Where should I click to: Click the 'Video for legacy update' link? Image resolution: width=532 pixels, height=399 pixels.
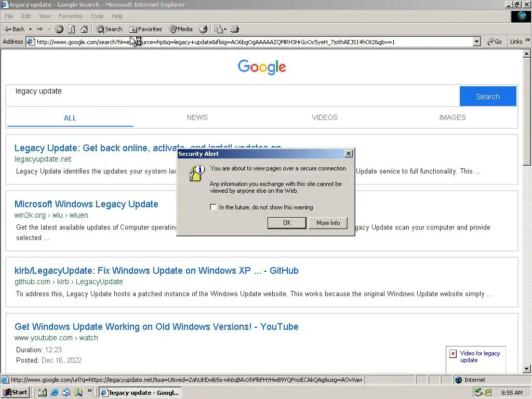point(480,356)
